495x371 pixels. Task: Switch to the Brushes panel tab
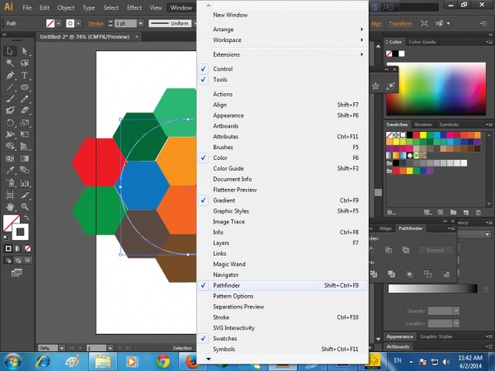point(423,124)
